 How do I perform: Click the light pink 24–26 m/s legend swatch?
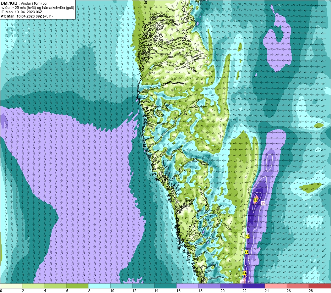coord(276,286)
